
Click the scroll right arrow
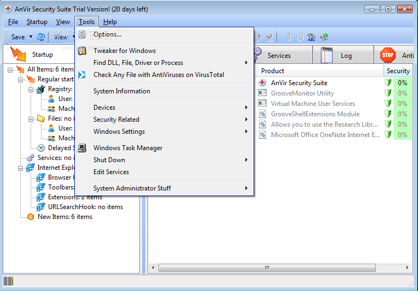coord(407,268)
